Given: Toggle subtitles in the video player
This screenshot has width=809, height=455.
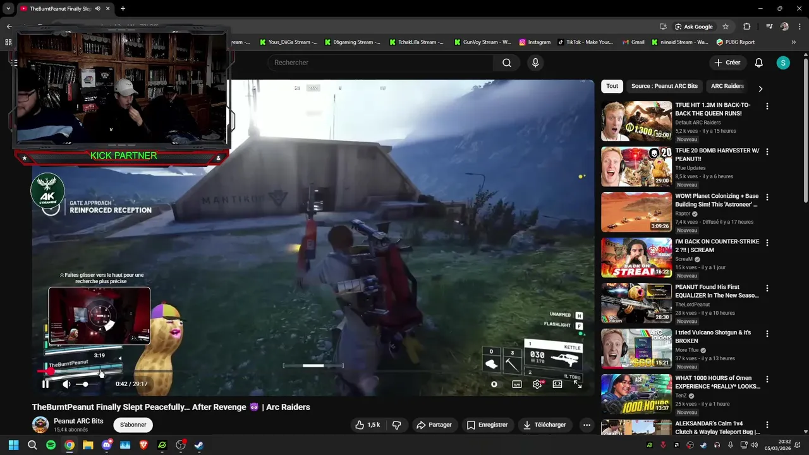Looking at the screenshot, I should (517, 384).
